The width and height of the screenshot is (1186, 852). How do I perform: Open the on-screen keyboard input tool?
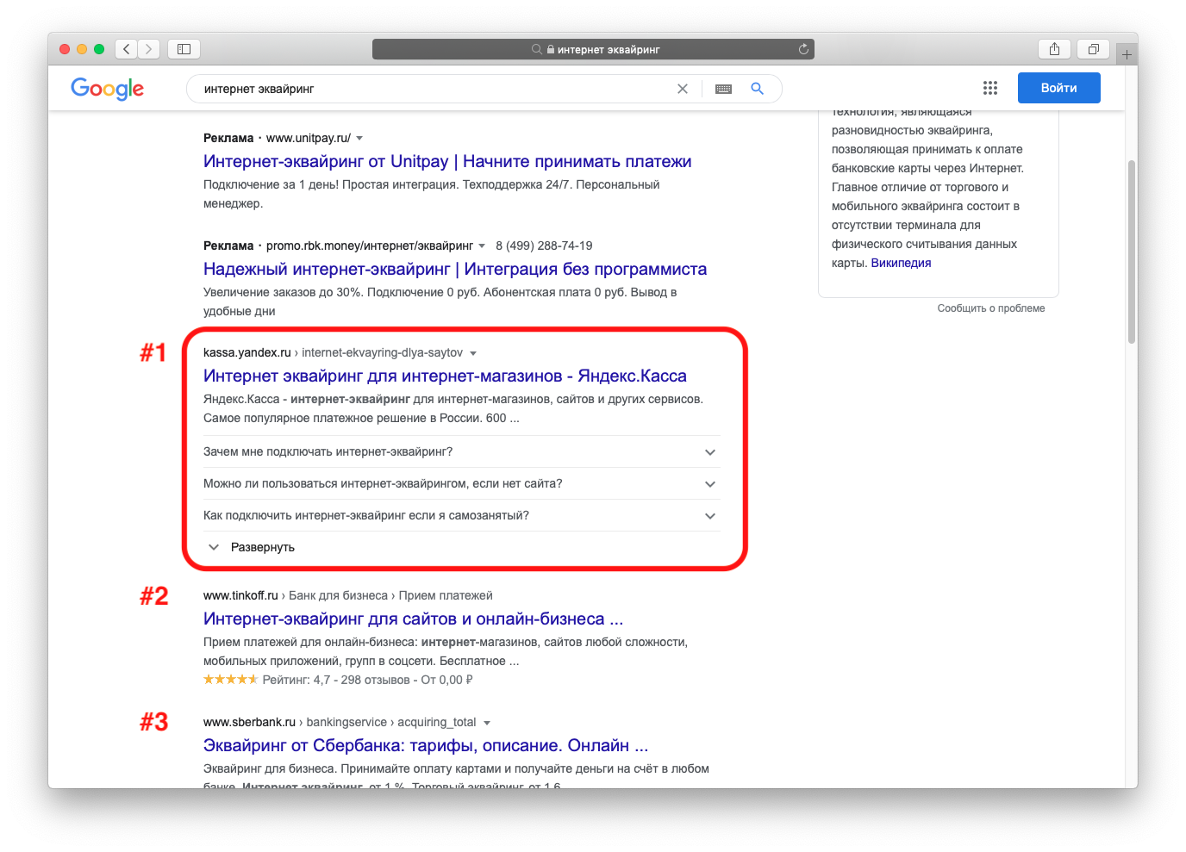point(723,89)
